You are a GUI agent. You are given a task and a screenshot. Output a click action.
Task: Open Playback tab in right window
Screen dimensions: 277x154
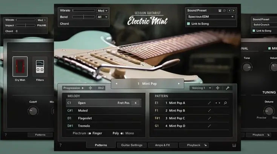258,135
